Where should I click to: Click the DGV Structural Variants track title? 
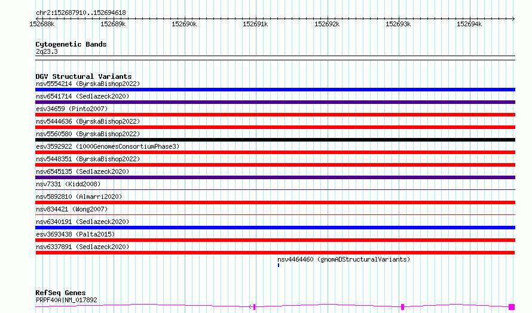[84, 76]
